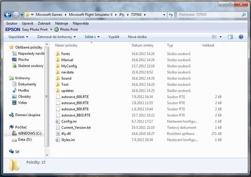This screenshot has width=251, height=177.
Task: Click the Photo Print button
Action: (66, 30)
